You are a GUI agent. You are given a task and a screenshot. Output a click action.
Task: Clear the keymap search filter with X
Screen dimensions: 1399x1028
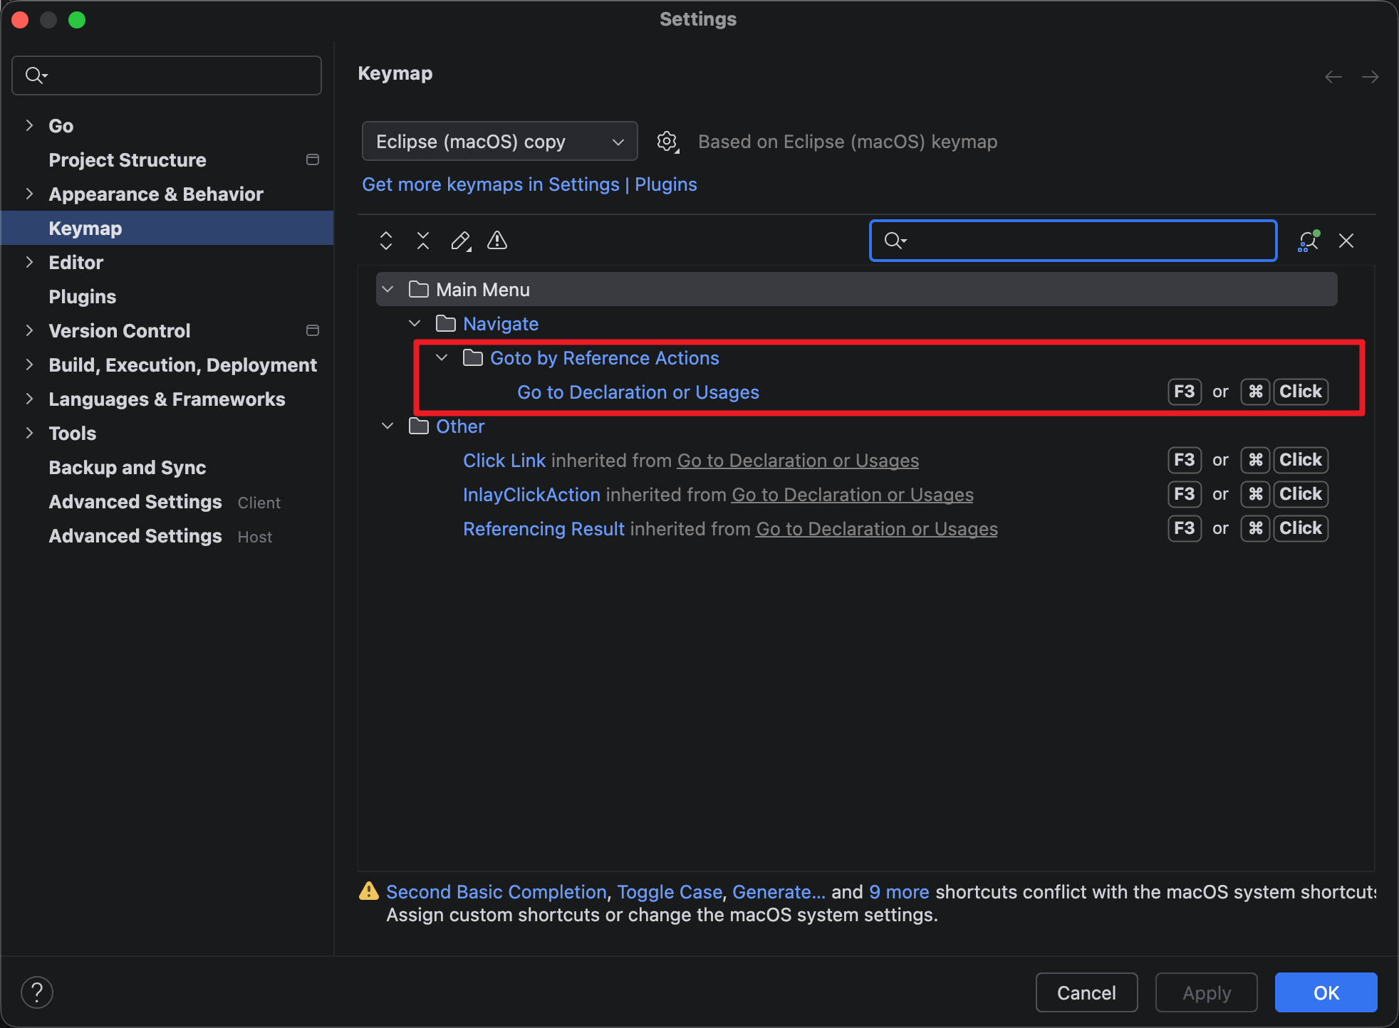(1346, 241)
